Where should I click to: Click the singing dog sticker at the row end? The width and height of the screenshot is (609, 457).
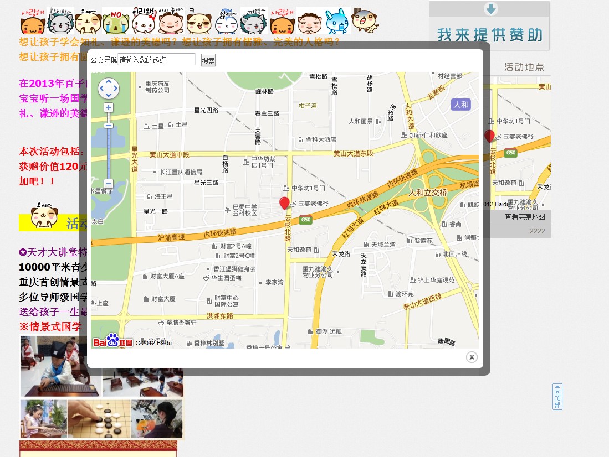pos(365,22)
